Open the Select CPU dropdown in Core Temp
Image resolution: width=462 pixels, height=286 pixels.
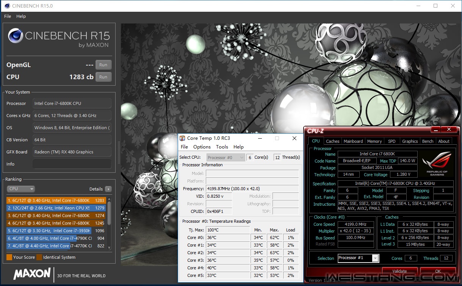(x=226, y=157)
